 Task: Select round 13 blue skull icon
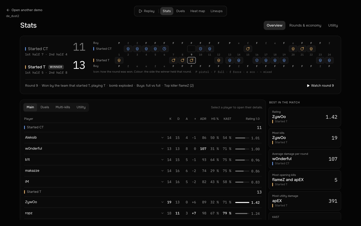pos(230,60)
